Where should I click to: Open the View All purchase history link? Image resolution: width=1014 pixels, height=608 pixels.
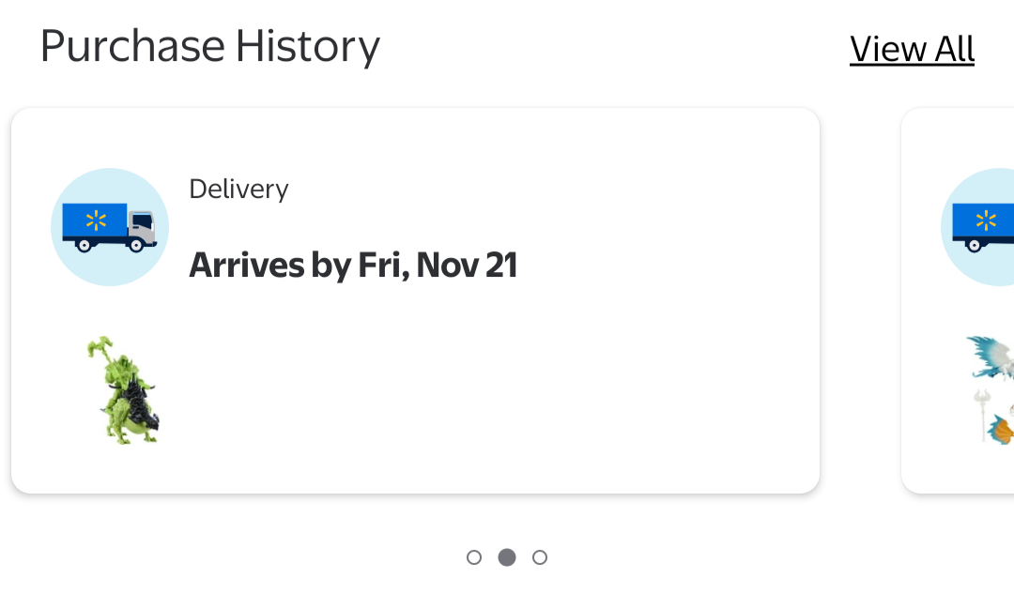912,49
